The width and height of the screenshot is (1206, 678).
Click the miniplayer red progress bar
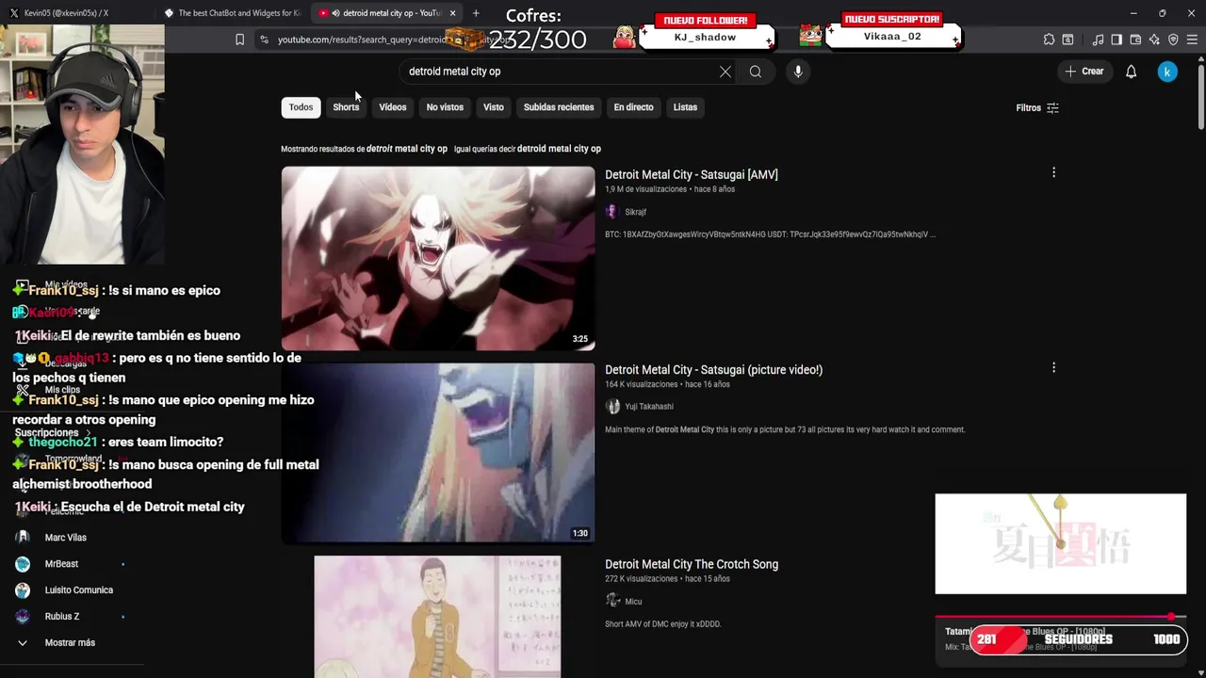(x=1060, y=617)
